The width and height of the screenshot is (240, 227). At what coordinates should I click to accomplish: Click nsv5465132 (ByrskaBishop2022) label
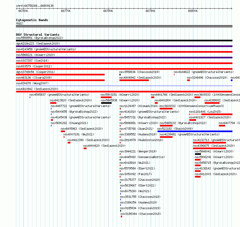pyautogui.click(x=183, y=123)
